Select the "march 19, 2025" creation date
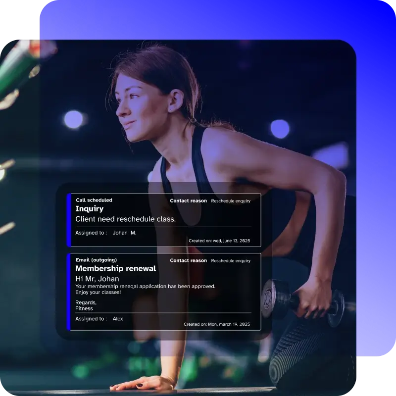The width and height of the screenshot is (396, 396). (x=232, y=324)
